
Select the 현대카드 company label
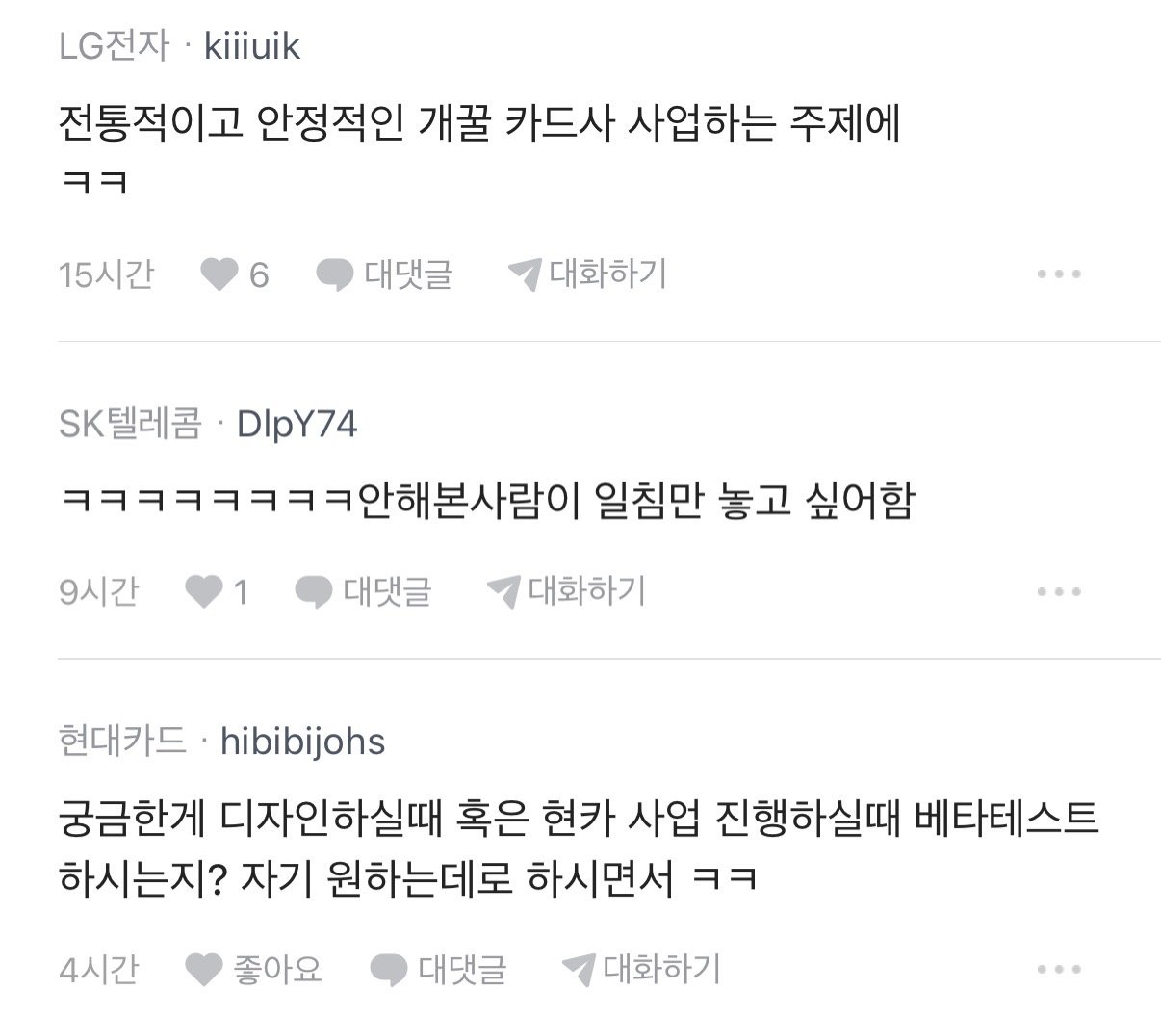122,742
